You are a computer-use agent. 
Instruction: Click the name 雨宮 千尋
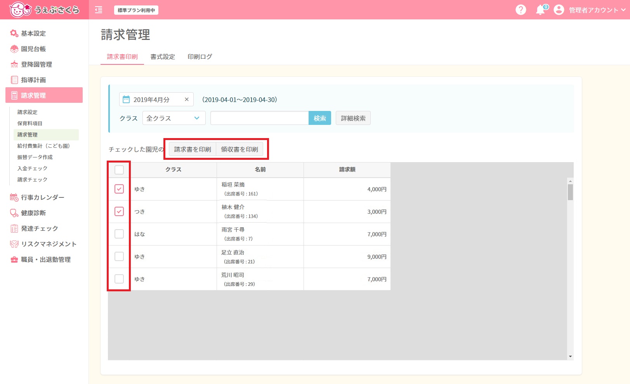click(233, 230)
